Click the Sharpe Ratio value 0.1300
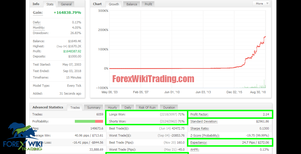This screenshot has width=301, height=154. click(265, 128)
